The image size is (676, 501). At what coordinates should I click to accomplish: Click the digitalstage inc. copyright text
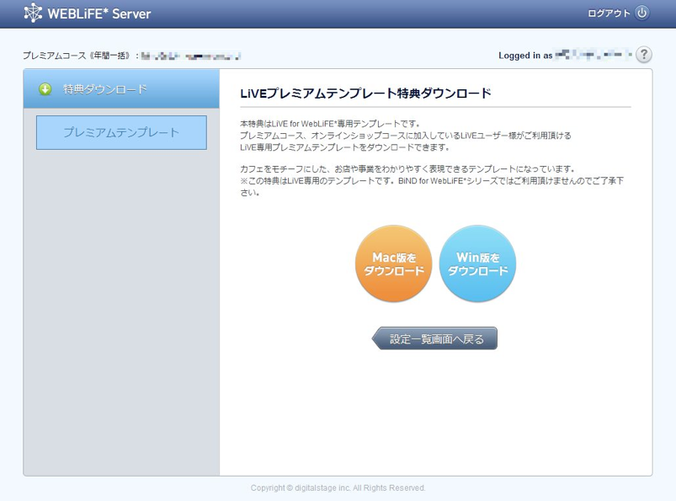(x=338, y=488)
